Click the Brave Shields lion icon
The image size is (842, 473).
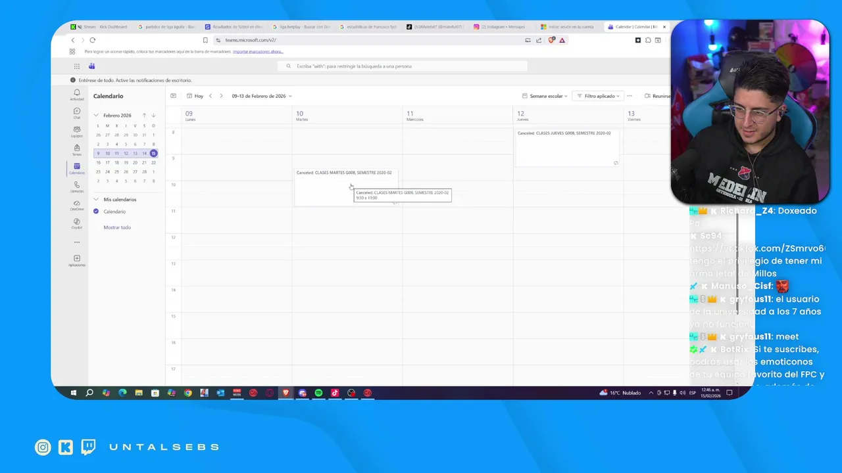point(552,40)
